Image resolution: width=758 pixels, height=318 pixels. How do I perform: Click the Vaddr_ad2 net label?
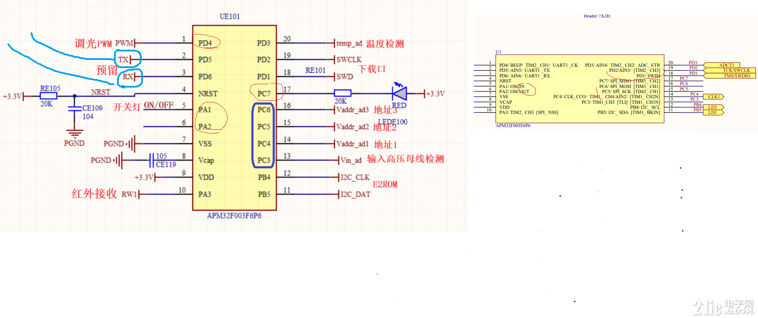pos(353,127)
